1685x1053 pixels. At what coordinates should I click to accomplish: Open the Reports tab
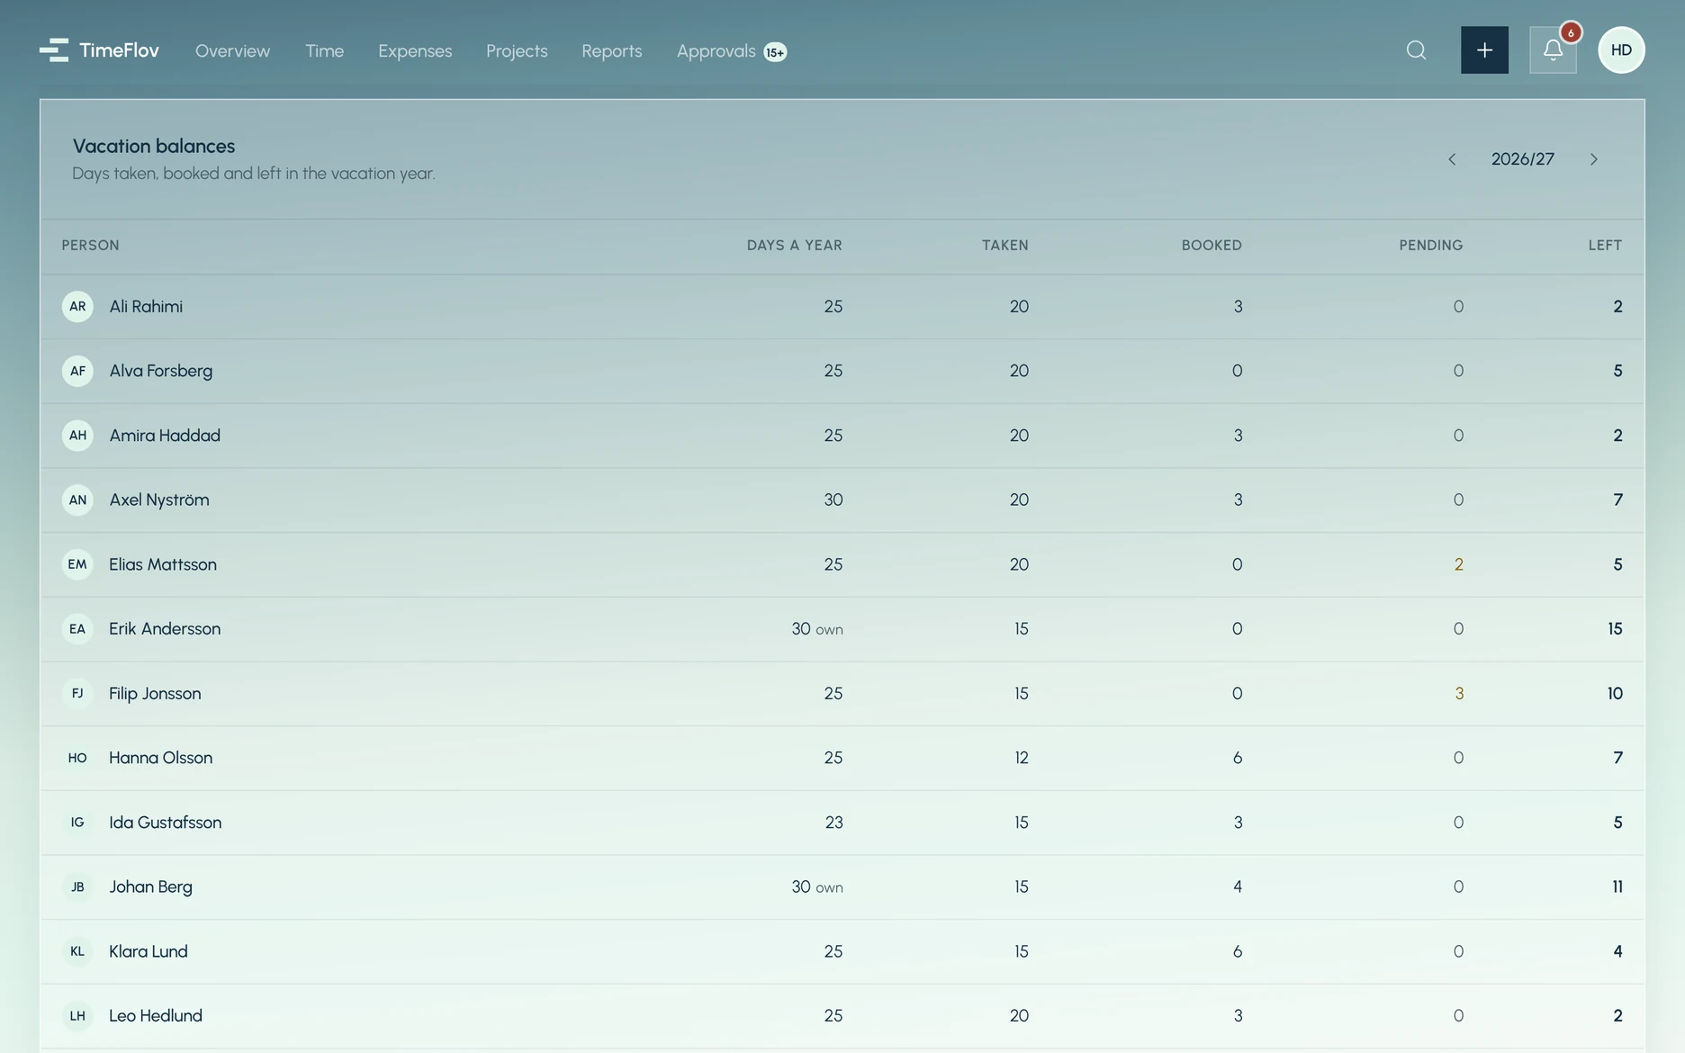612,51
